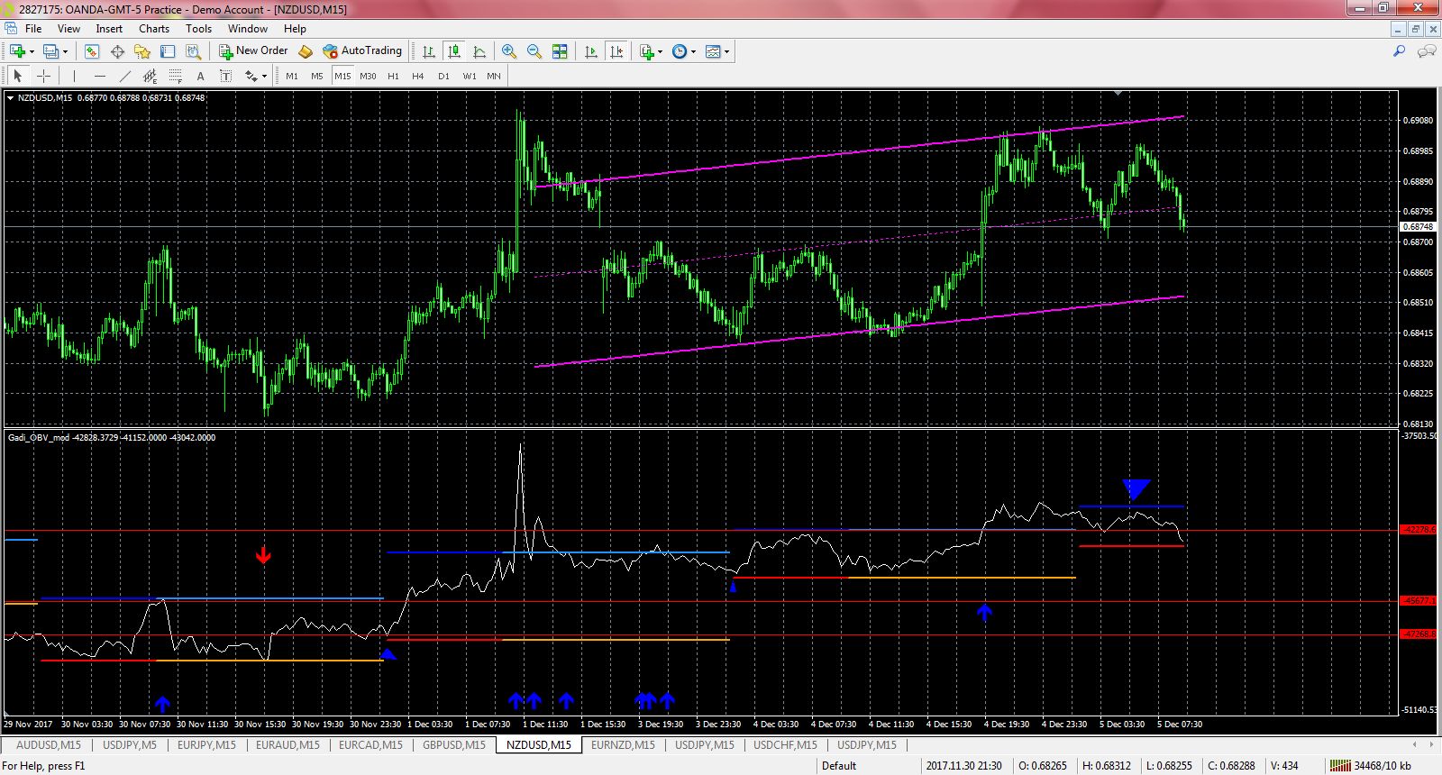Click the MetaEditor book icon
The width and height of the screenshot is (1442, 775).
[x=306, y=51]
